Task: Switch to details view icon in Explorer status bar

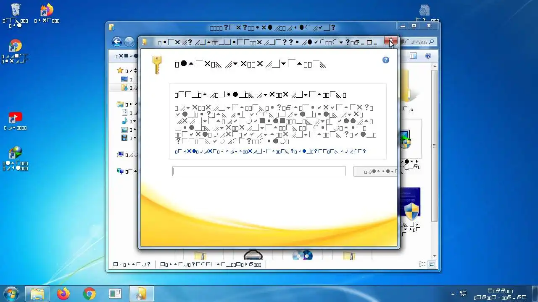Action: tap(422, 265)
